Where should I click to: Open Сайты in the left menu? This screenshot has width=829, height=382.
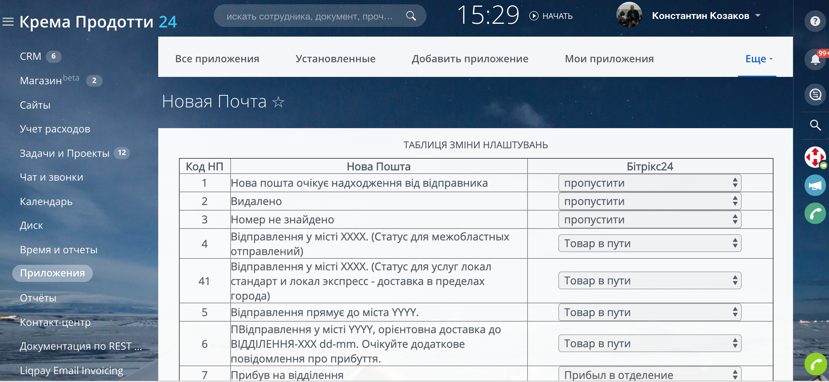click(35, 105)
